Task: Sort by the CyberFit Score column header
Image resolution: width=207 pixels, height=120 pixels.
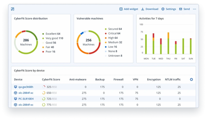Action: (51, 80)
